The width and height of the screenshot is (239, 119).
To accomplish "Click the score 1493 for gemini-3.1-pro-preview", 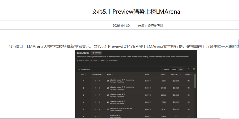I will 147,109.
